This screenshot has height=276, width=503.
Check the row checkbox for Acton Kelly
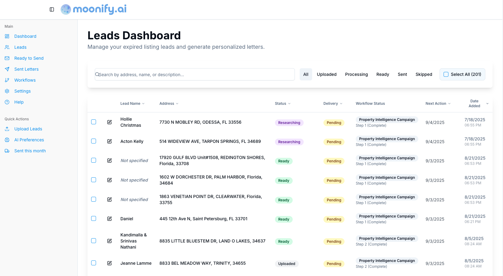click(x=94, y=141)
